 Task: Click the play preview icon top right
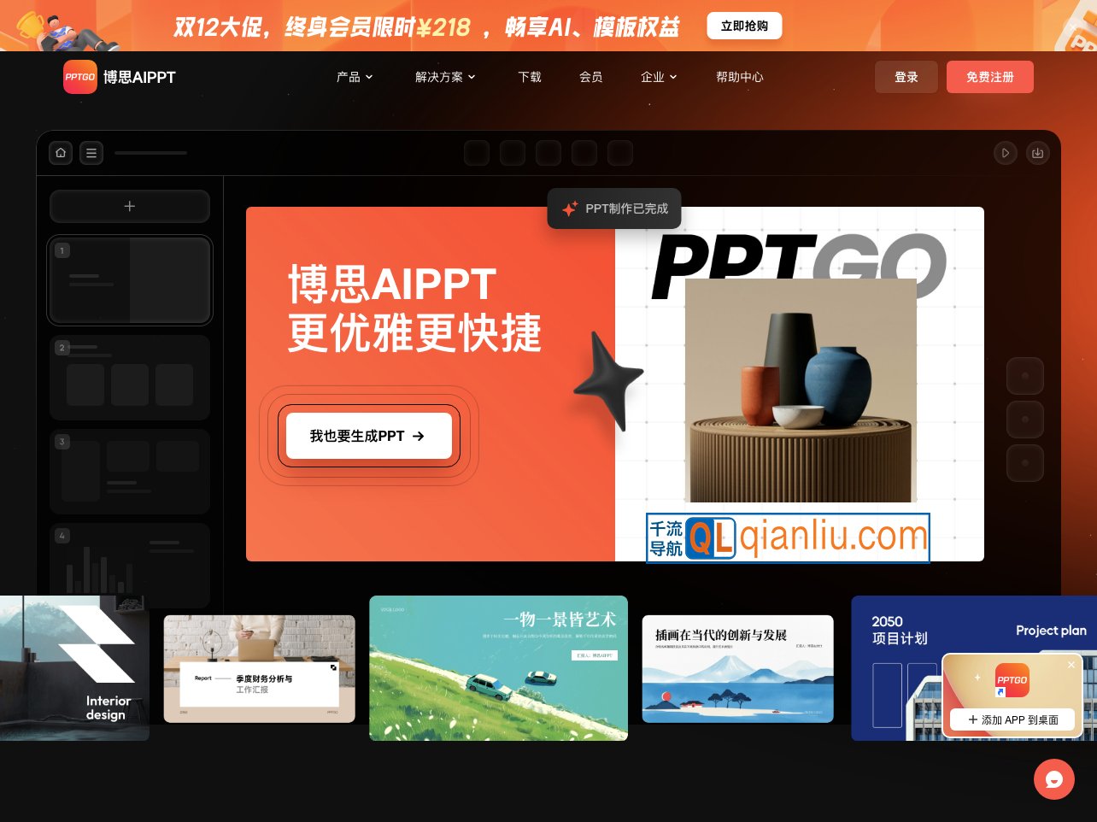pos(1006,153)
